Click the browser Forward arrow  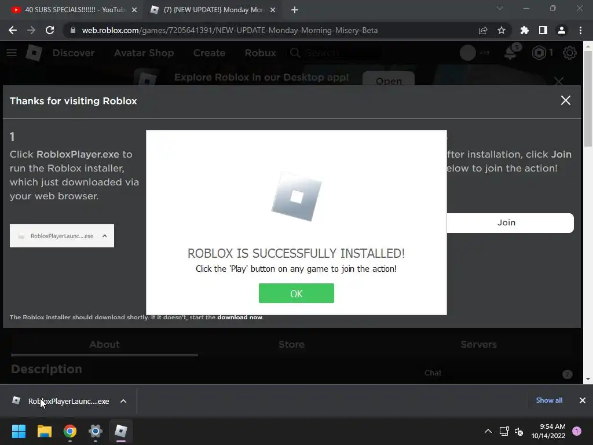point(31,30)
